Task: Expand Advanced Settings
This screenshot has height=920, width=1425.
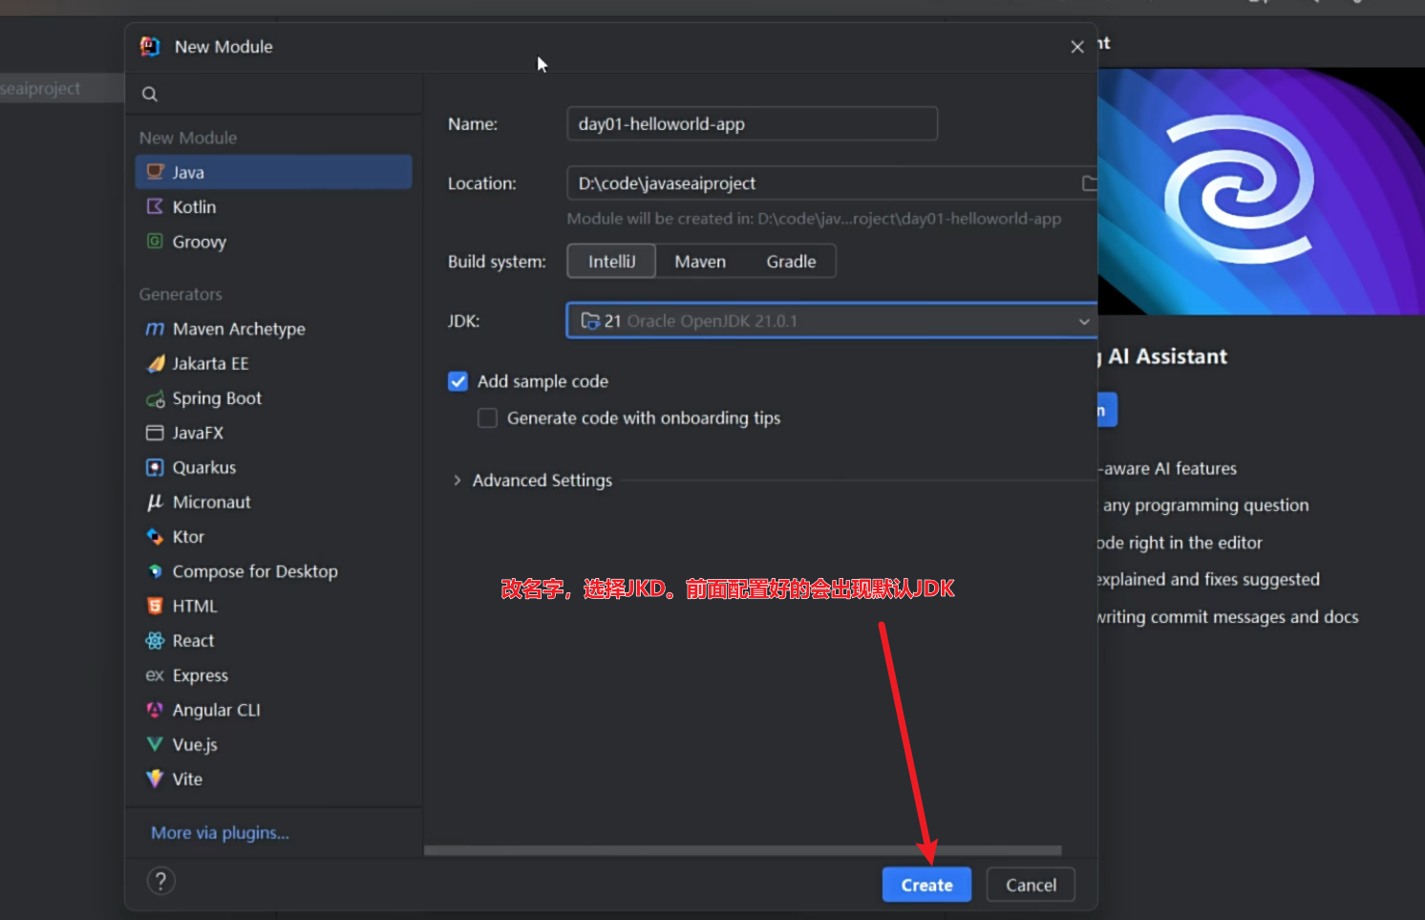Action: (457, 481)
